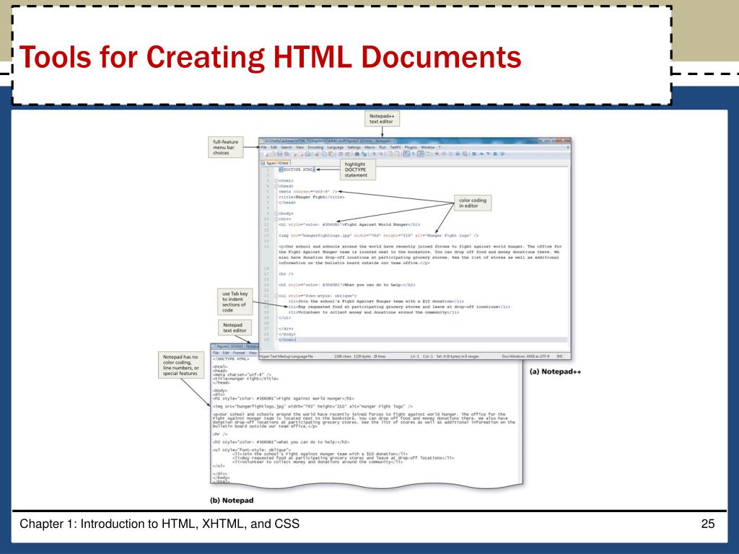Click the Paste toolbar icon

[x=331, y=154]
